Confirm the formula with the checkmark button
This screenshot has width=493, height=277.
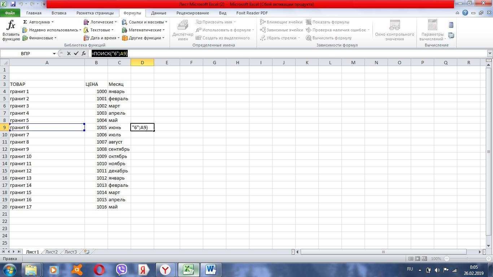coord(76,53)
